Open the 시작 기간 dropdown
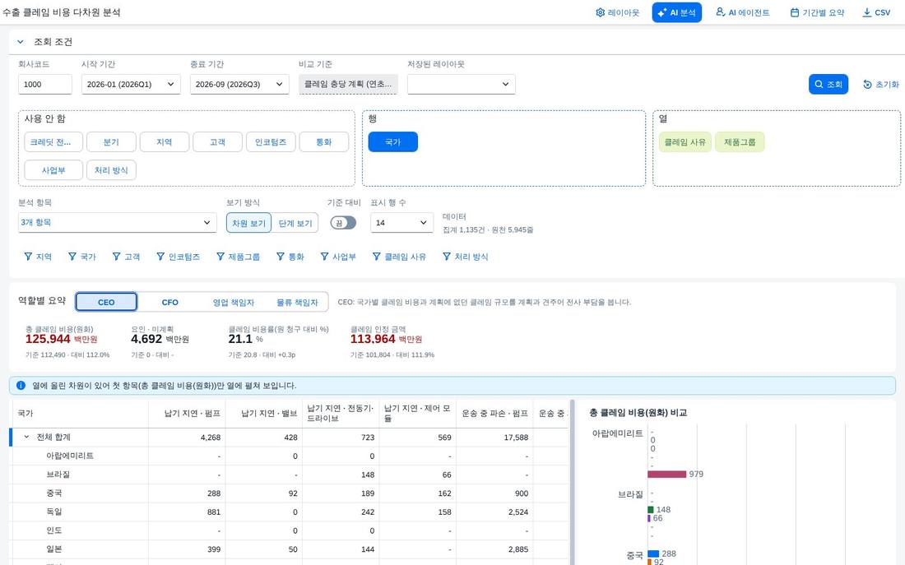This screenshot has width=905, height=565. pyautogui.click(x=131, y=84)
